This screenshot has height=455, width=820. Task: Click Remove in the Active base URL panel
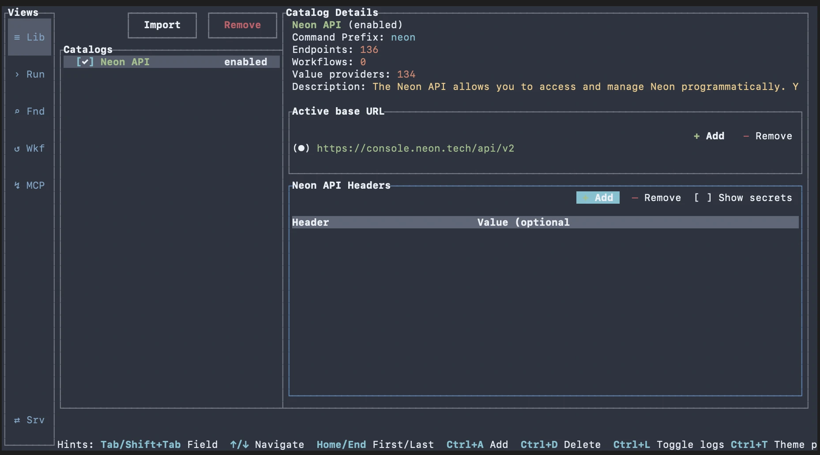768,136
